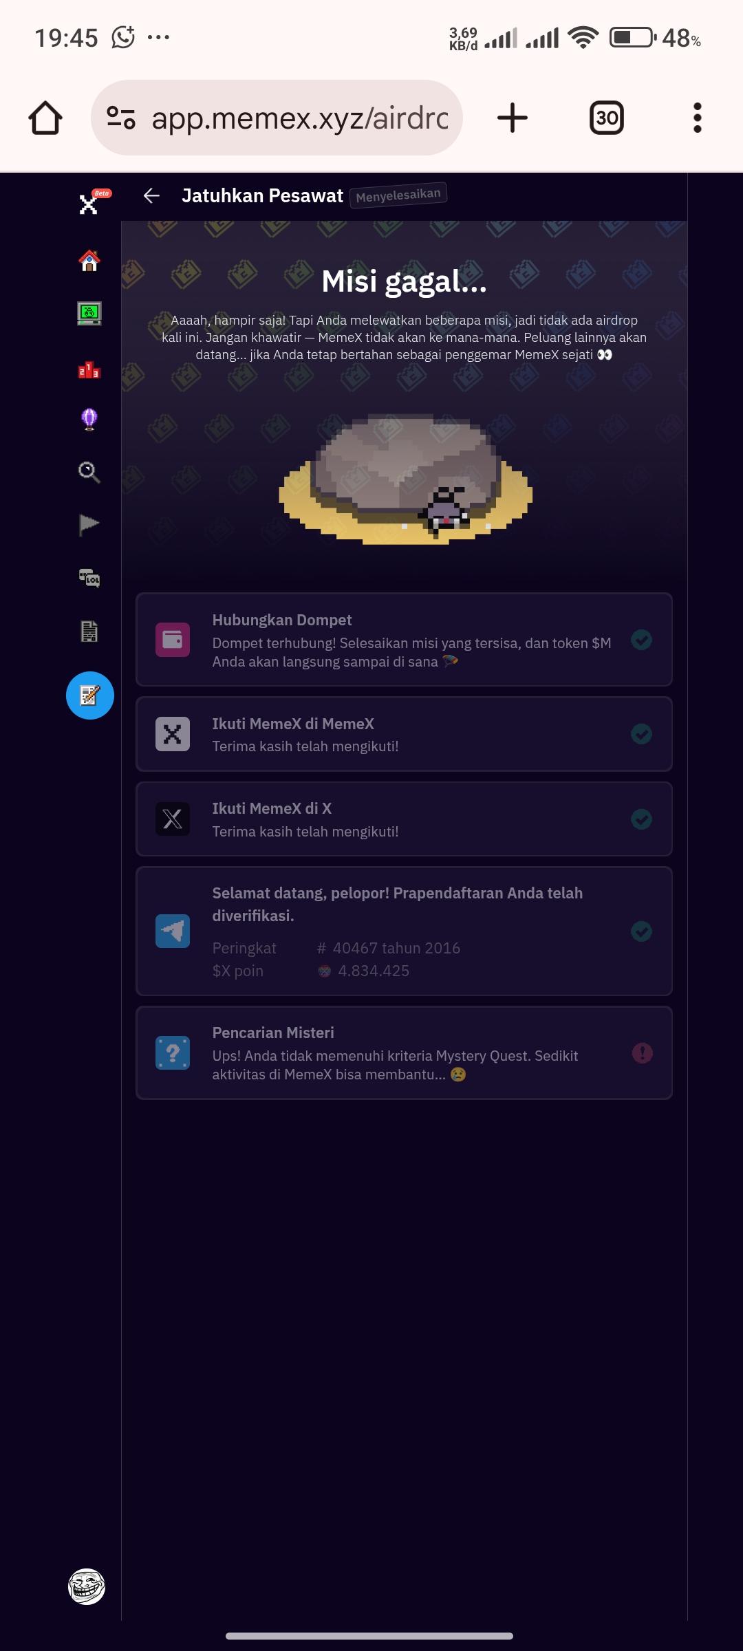Click the MemeX Beta logo
This screenshot has height=1651, width=743.
tap(92, 202)
